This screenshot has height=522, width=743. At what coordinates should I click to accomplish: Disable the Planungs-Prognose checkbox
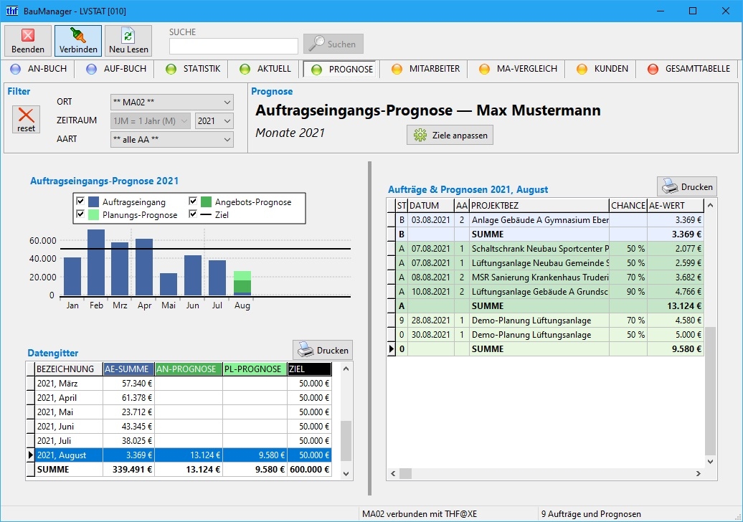tap(80, 215)
